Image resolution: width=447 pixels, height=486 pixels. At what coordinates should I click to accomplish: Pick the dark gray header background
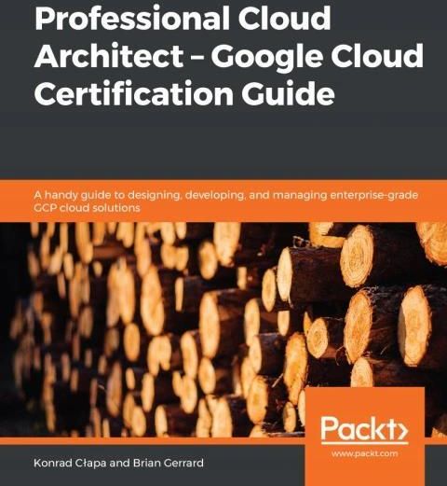[x=223, y=143]
